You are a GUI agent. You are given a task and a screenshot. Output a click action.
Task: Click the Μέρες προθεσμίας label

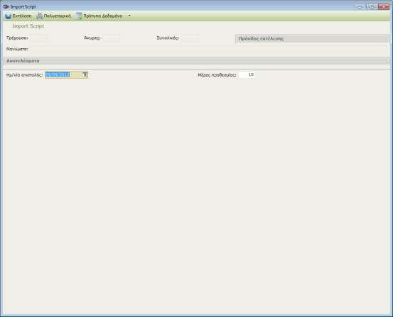tap(217, 74)
